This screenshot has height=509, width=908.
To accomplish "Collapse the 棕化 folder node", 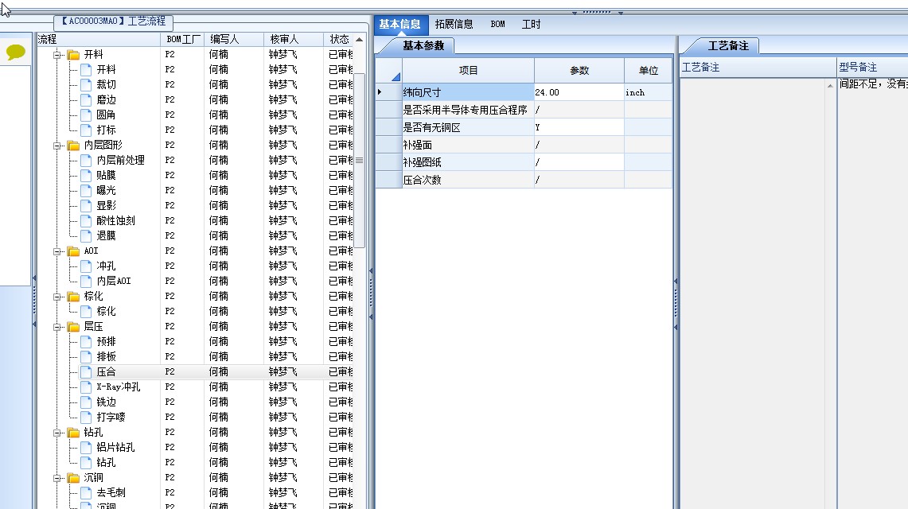I will pyautogui.click(x=57, y=297).
